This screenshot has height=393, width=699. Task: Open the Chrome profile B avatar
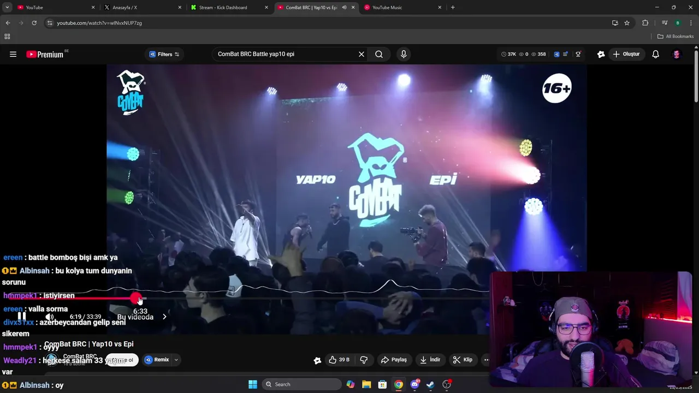tap(678, 23)
